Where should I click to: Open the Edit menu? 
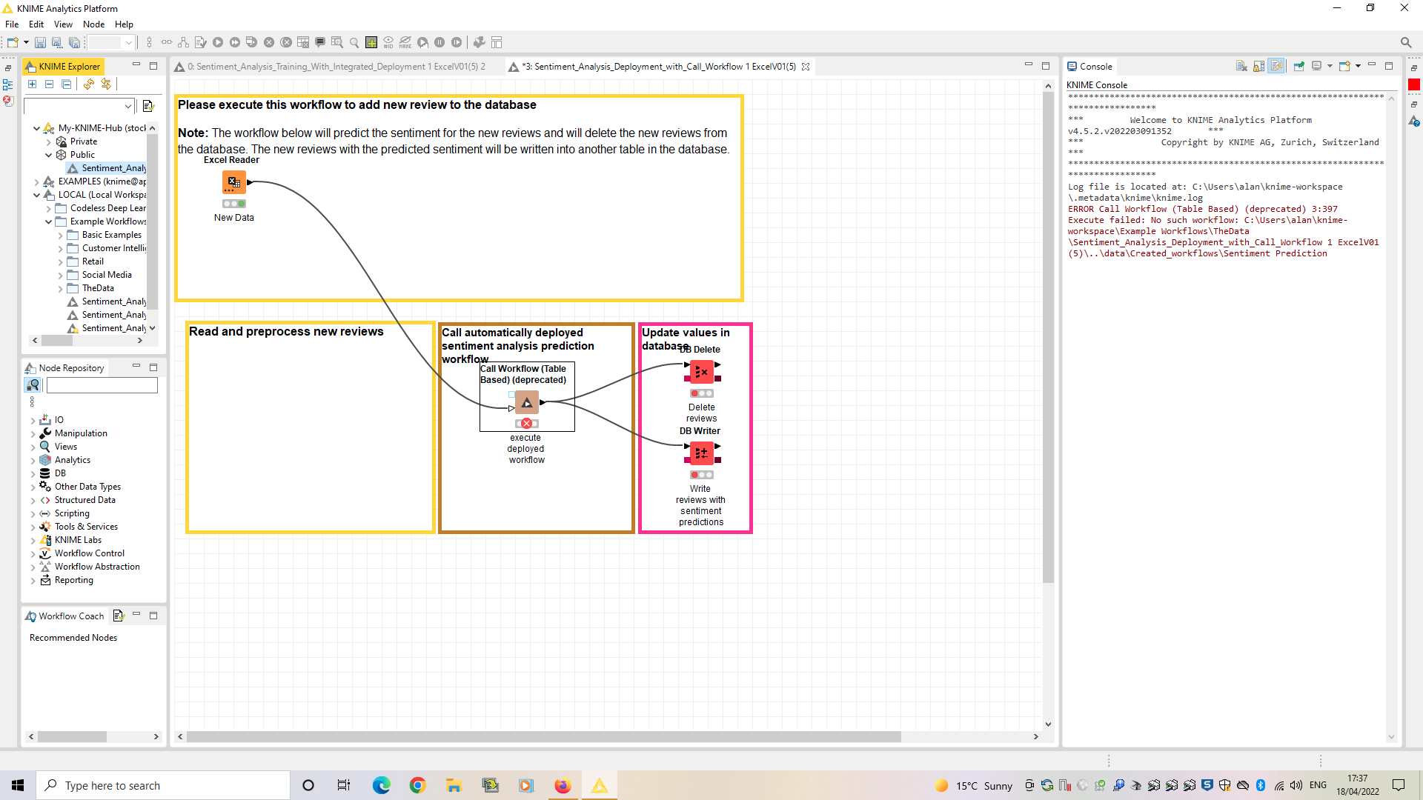coord(36,24)
